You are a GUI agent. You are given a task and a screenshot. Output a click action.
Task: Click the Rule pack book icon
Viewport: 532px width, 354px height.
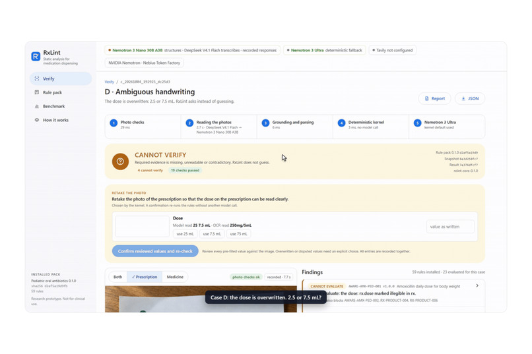click(x=37, y=92)
